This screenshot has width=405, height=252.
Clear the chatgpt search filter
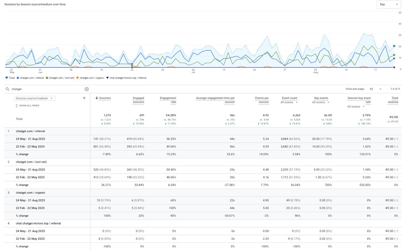click(87, 89)
